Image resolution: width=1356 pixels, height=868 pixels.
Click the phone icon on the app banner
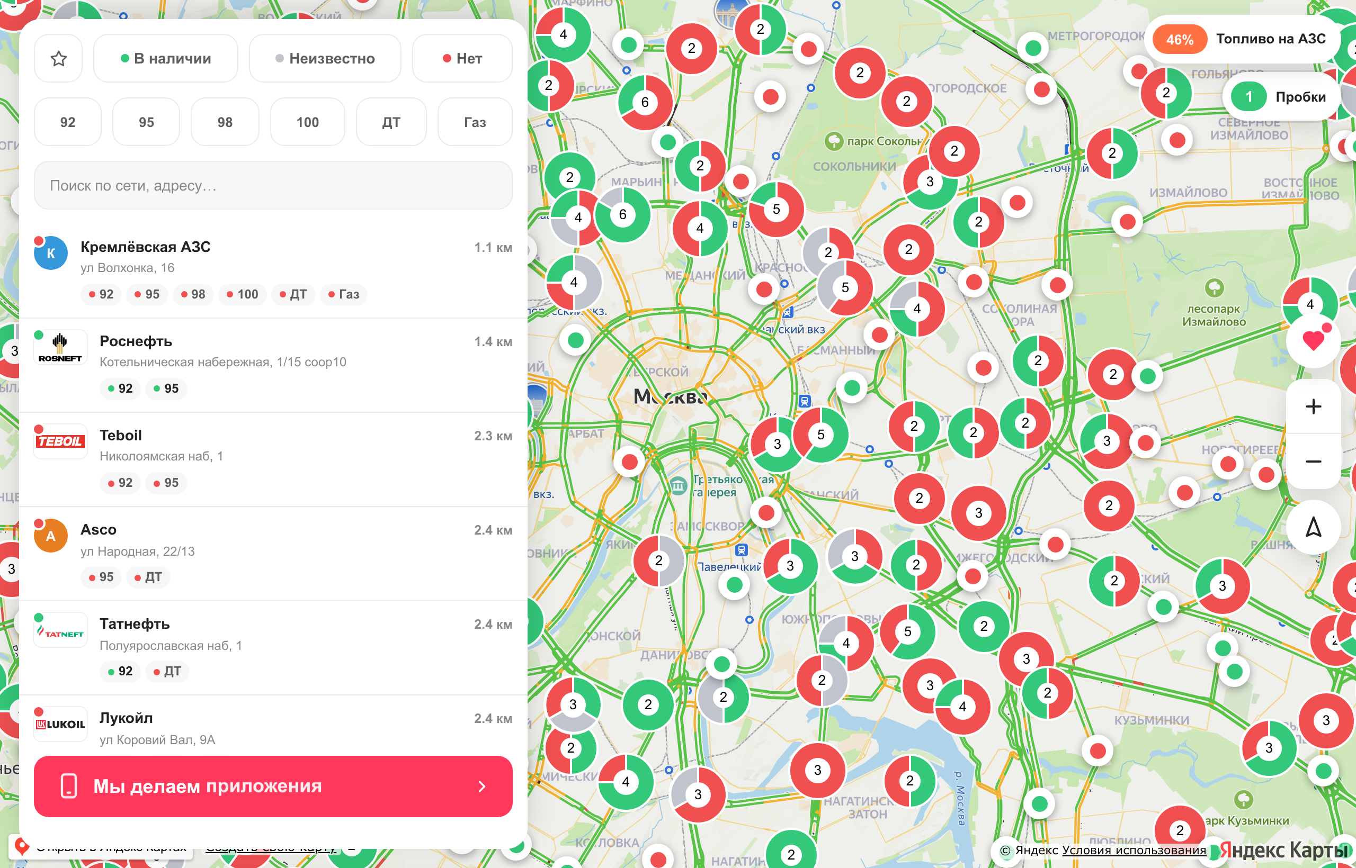(x=69, y=786)
